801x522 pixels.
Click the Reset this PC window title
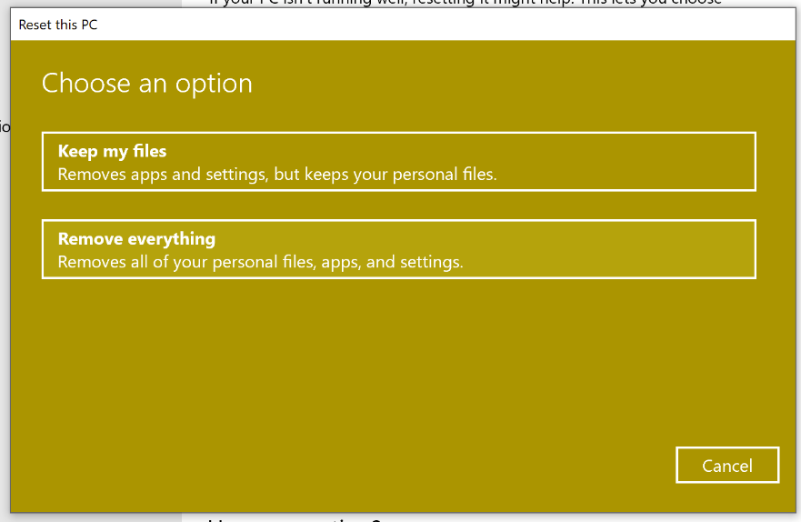click(58, 25)
